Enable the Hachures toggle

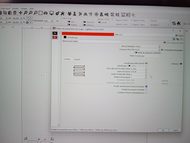(181, 63)
